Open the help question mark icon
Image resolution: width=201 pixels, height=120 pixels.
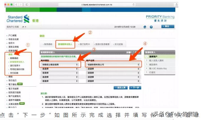(151, 27)
